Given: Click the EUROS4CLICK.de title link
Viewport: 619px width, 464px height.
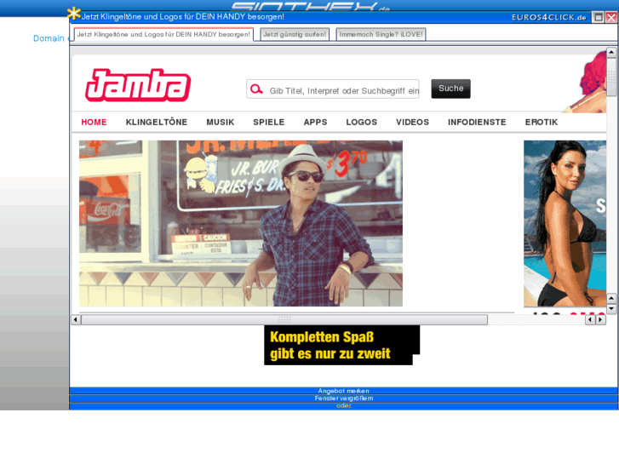Looking at the screenshot, I should (548, 17).
